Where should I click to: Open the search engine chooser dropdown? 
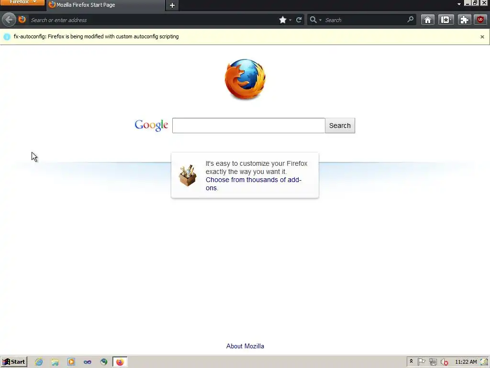point(316,20)
